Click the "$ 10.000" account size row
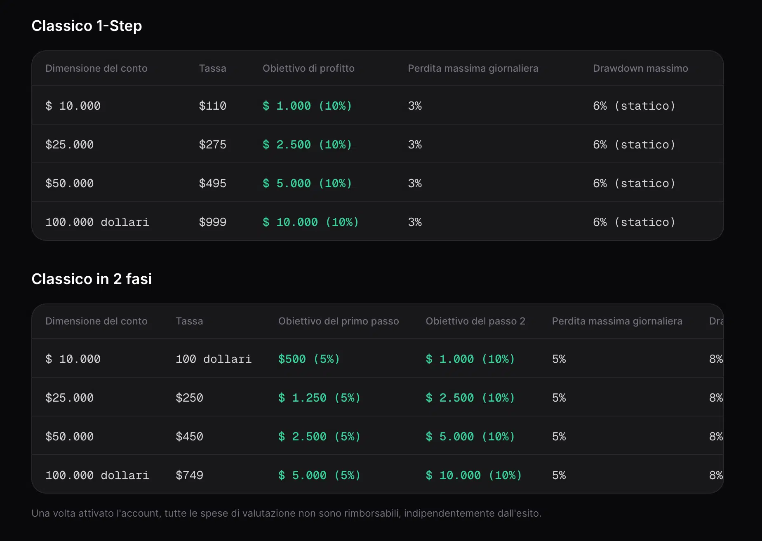The image size is (762, 541). pyautogui.click(x=73, y=106)
